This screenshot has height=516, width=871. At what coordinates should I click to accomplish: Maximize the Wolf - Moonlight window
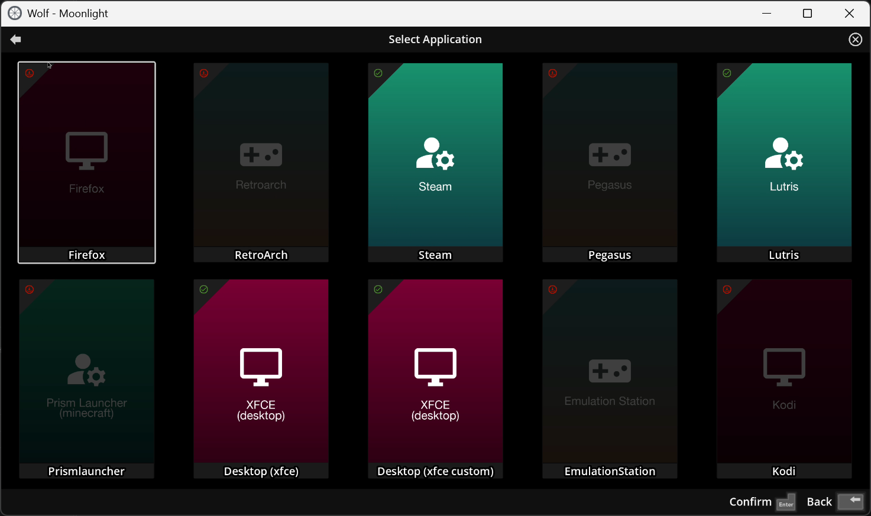pos(807,13)
